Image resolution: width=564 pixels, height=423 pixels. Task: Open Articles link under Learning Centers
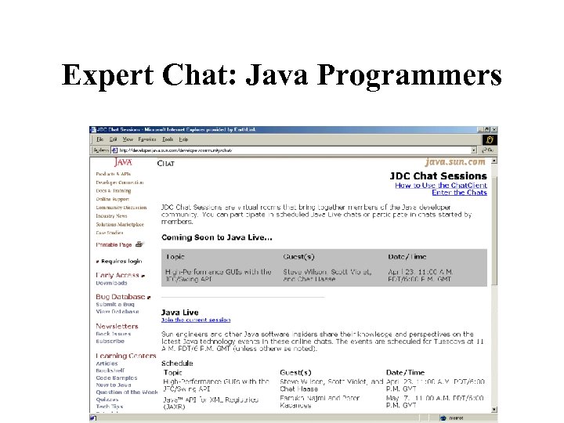point(107,363)
